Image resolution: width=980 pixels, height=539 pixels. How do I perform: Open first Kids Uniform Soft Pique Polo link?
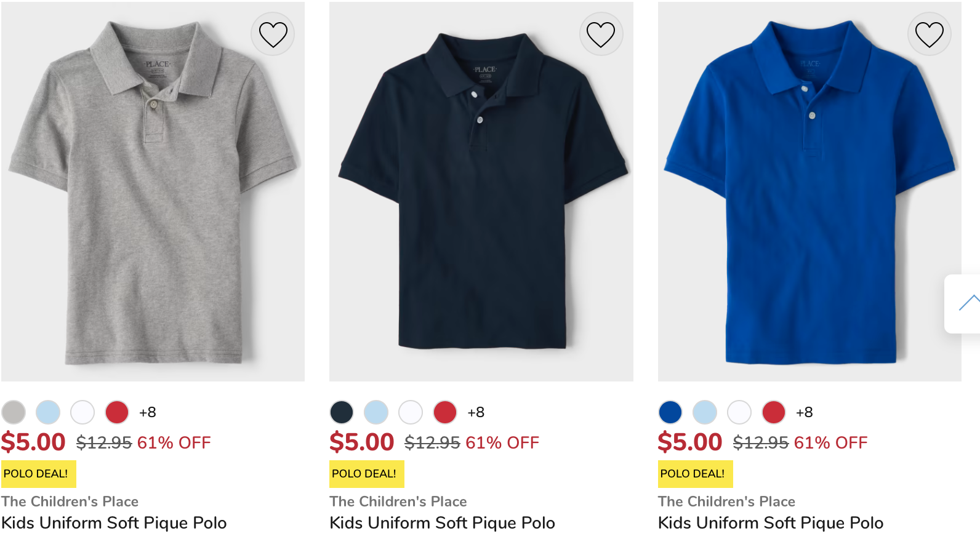pos(114,523)
